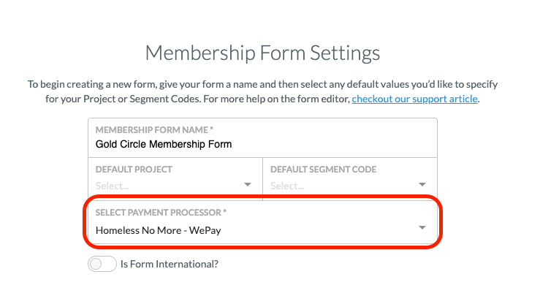
Task: Click the 'Gold Circle Membership Form' text value
Action: point(164,144)
